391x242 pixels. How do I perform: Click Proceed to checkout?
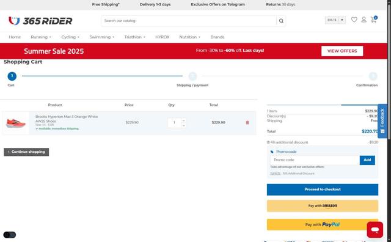323,189
